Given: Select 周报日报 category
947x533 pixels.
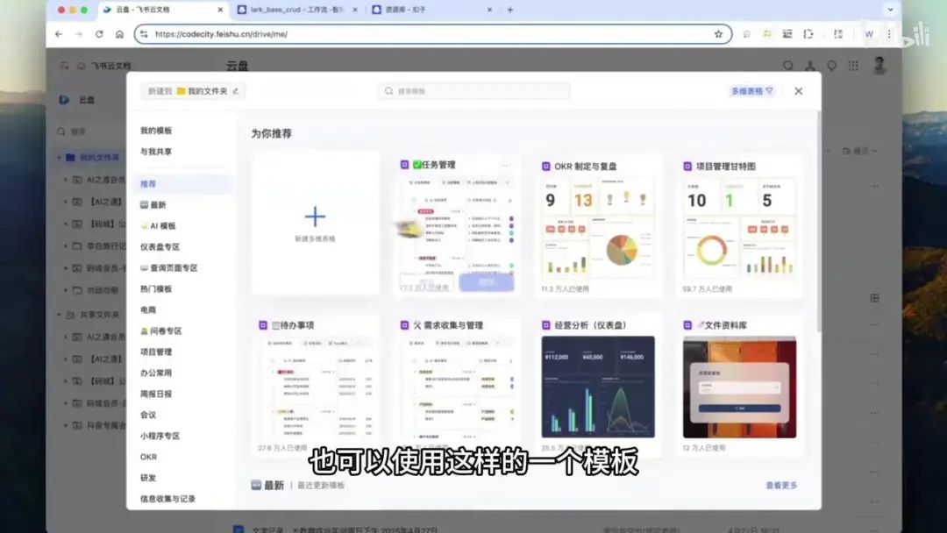Looking at the screenshot, I should (x=156, y=394).
